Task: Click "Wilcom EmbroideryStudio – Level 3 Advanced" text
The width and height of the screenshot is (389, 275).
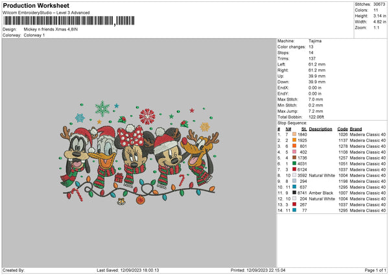Action: coord(46,13)
